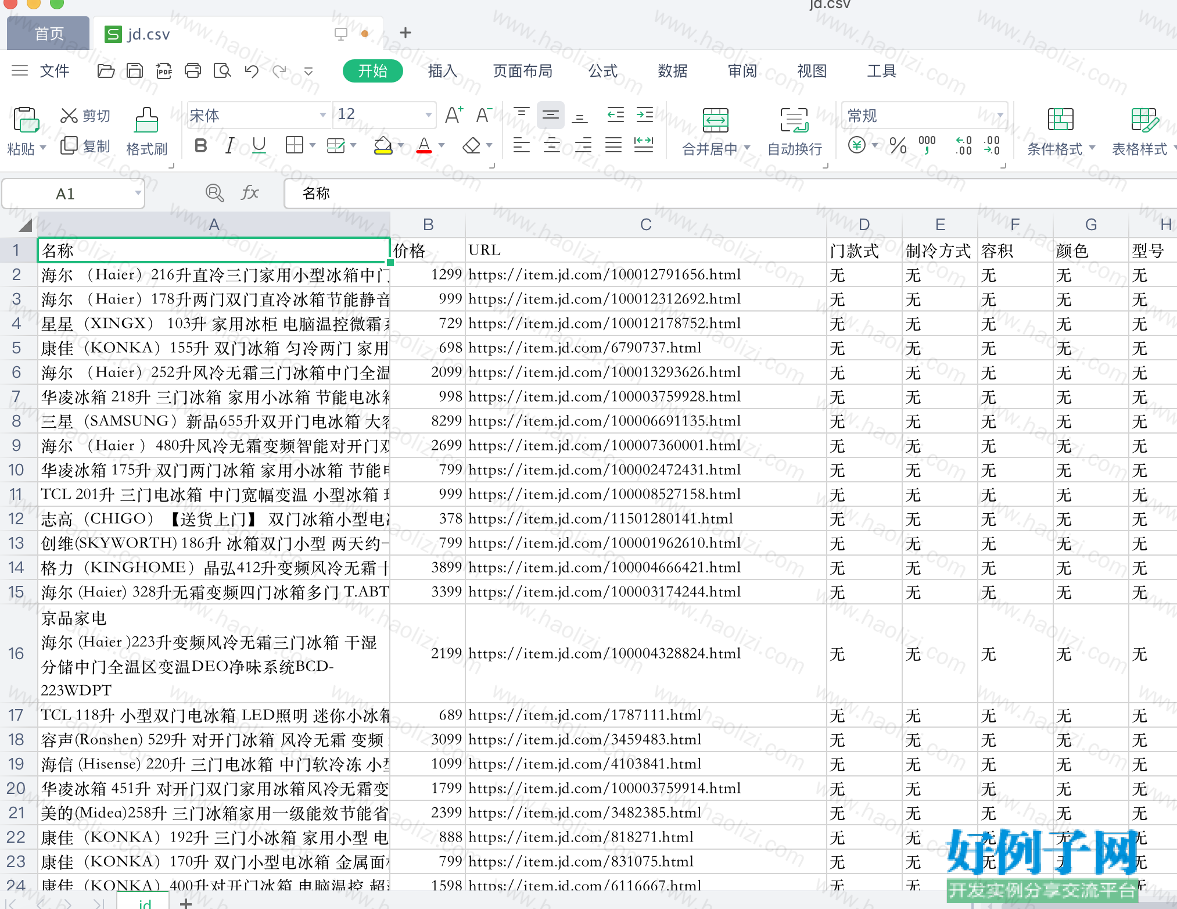Click the Table Style icon
The width and height of the screenshot is (1177, 909).
pos(1144,119)
